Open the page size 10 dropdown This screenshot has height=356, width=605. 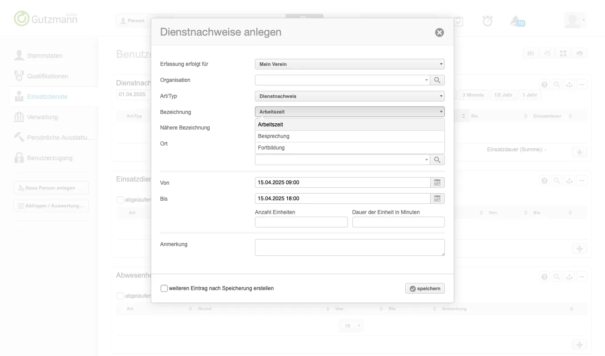[x=351, y=326]
